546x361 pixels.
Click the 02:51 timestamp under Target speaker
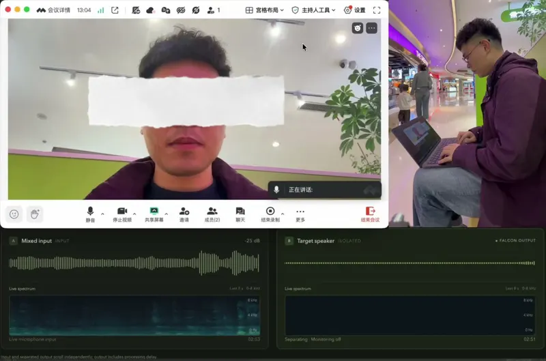point(530,339)
